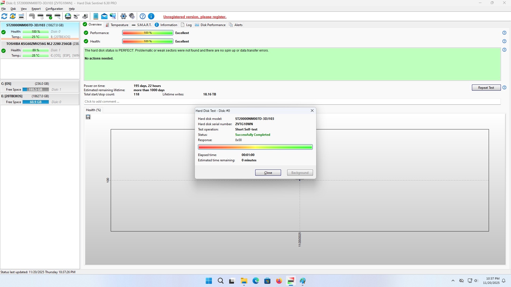
Task: Open the disk with clock test icon
Action: coord(40,16)
